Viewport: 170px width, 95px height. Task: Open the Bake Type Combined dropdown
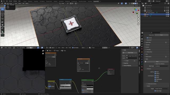161,66
